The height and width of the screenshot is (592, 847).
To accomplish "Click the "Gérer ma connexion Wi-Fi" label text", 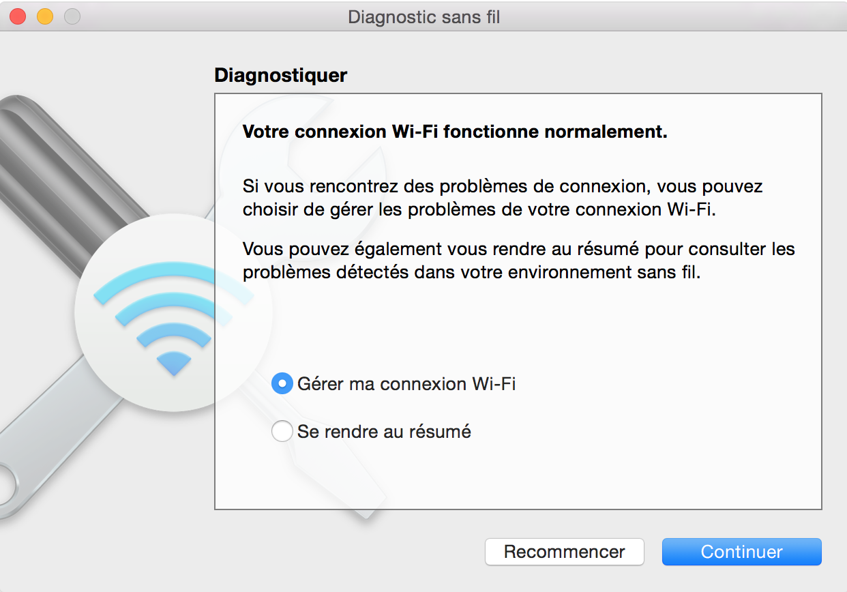I will [x=406, y=383].
